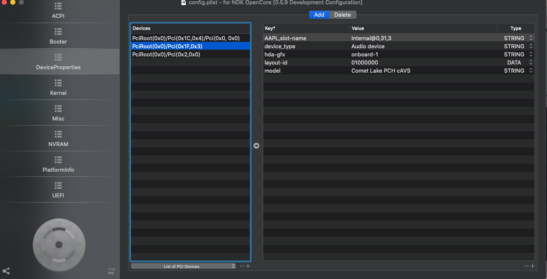Switch to the NVRAM section
The image size is (547, 279).
pos(58,139)
